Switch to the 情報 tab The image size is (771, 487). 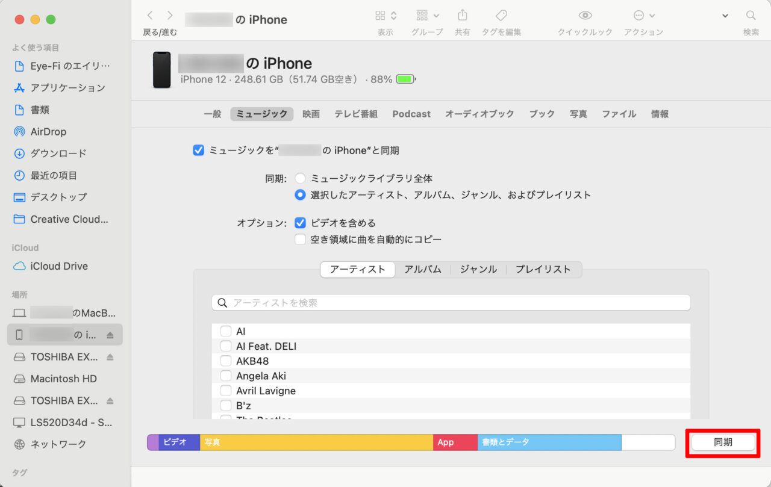click(660, 114)
